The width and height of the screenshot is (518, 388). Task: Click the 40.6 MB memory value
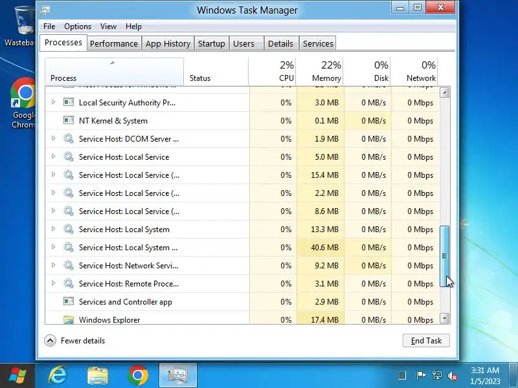tap(324, 248)
